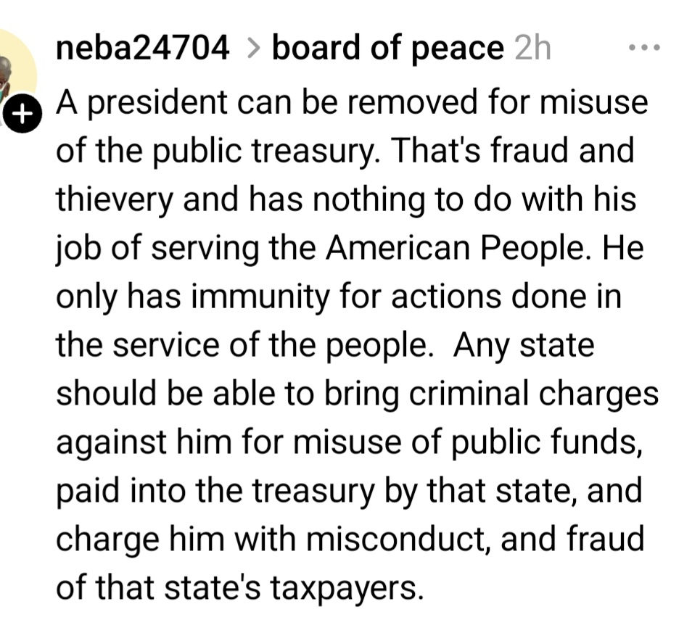
Task: Click the words "criminal charges" in the comment
Action: (533, 393)
